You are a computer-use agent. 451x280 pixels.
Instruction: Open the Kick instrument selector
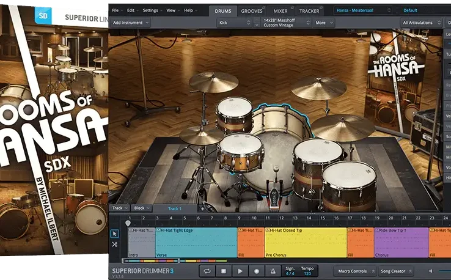234,23
